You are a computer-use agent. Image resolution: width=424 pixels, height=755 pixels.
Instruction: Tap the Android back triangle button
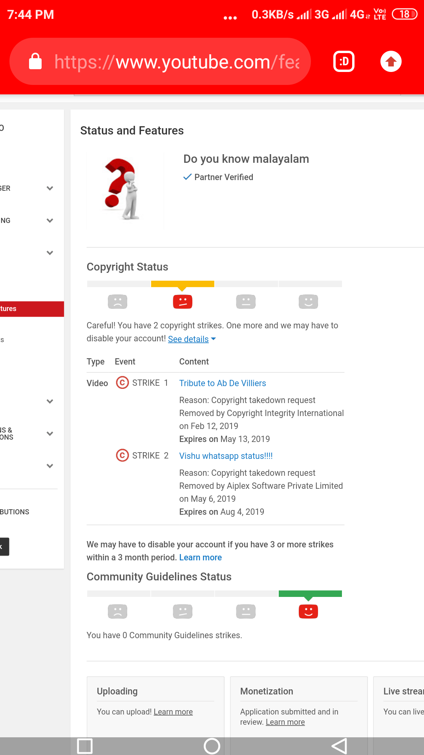(339, 746)
